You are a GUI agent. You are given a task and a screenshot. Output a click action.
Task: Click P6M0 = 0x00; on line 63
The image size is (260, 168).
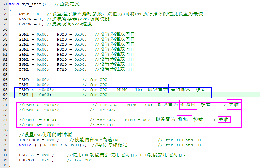(72, 64)
